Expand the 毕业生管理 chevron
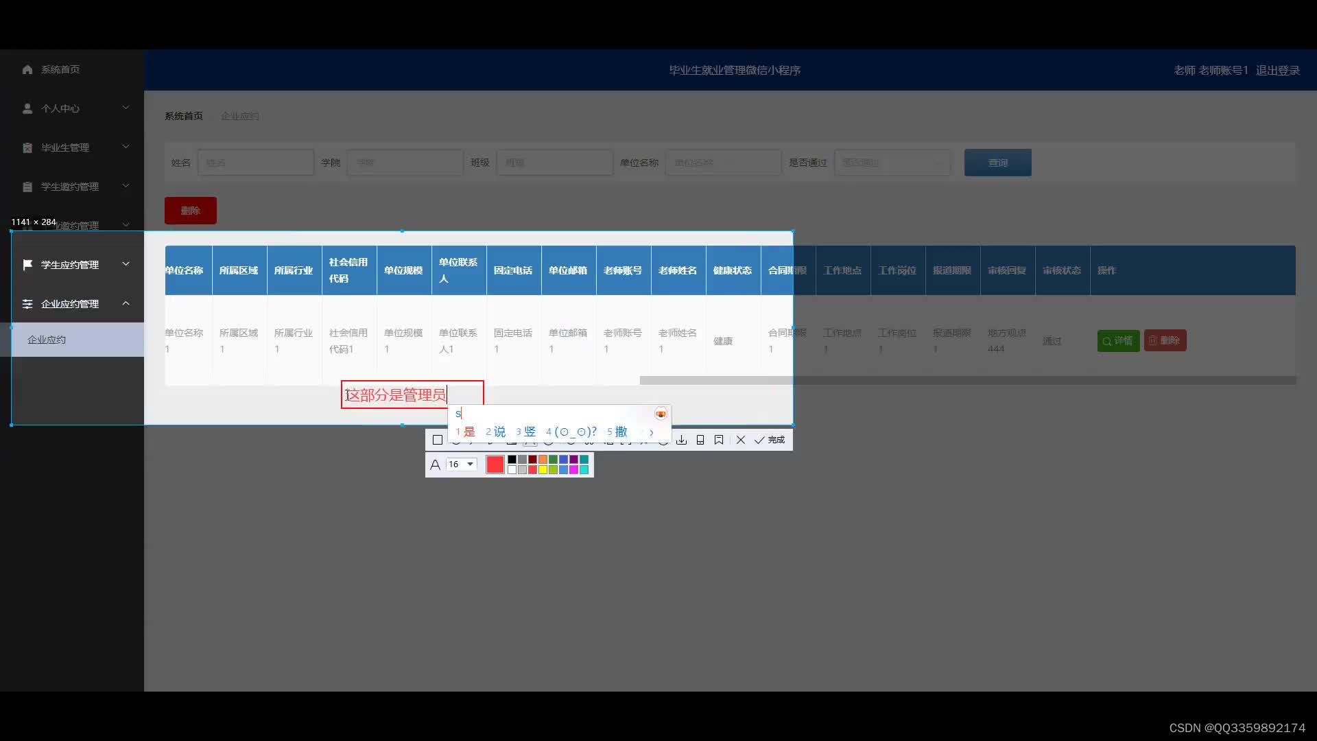1317x741 pixels. (126, 147)
